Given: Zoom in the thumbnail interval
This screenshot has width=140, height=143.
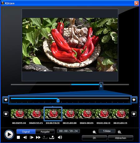Looking at the screenshot, I should [x=119, y=132].
